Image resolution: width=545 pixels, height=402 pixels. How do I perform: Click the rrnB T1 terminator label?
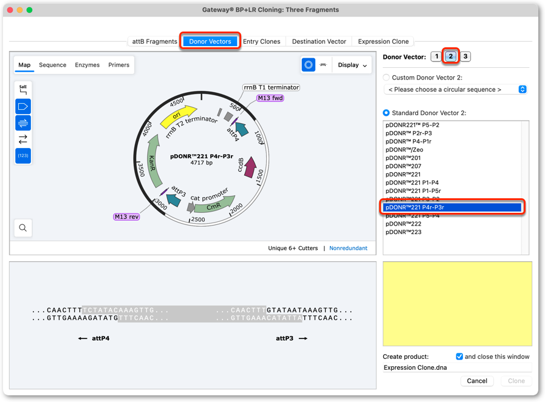[271, 87]
